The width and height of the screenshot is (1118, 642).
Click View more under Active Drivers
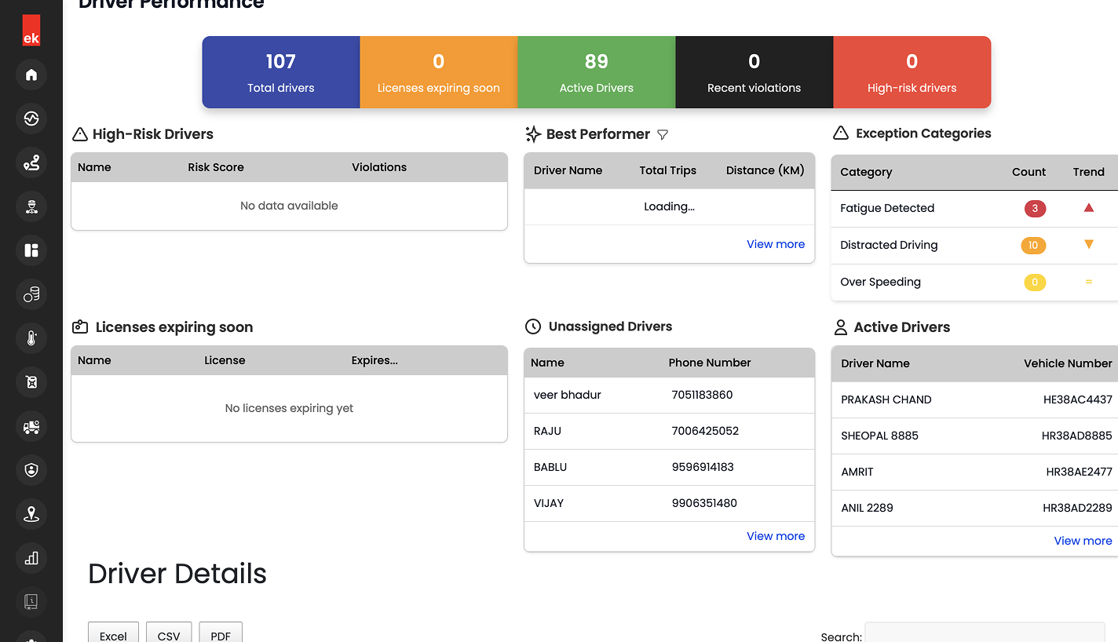(1082, 541)
